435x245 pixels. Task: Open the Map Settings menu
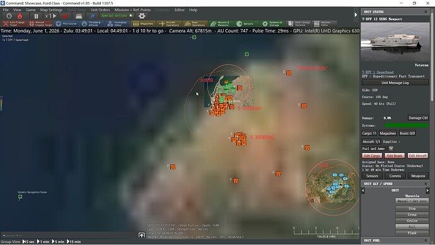click(51, 9)
